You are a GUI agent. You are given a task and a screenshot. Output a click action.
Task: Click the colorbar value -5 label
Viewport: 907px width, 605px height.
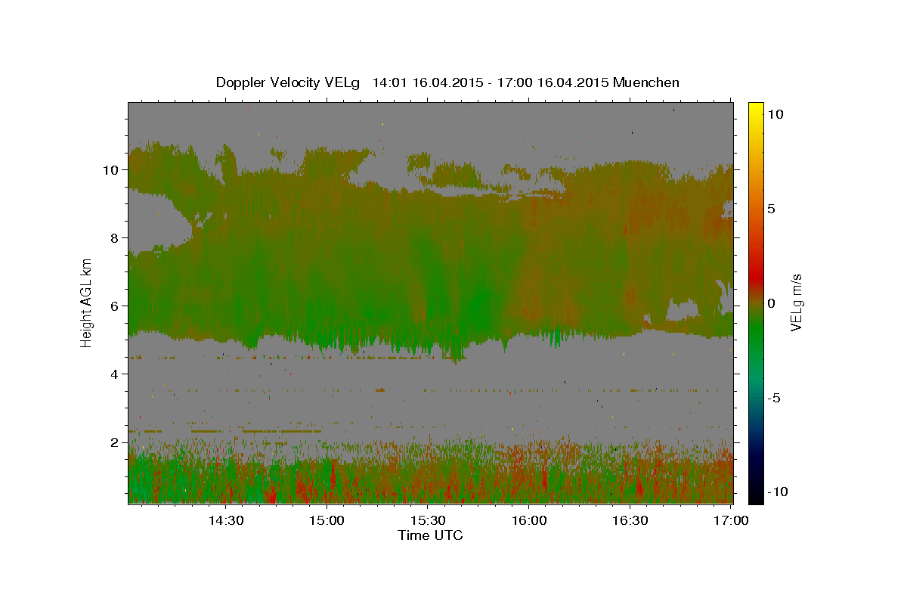click(x=773, y=398)
